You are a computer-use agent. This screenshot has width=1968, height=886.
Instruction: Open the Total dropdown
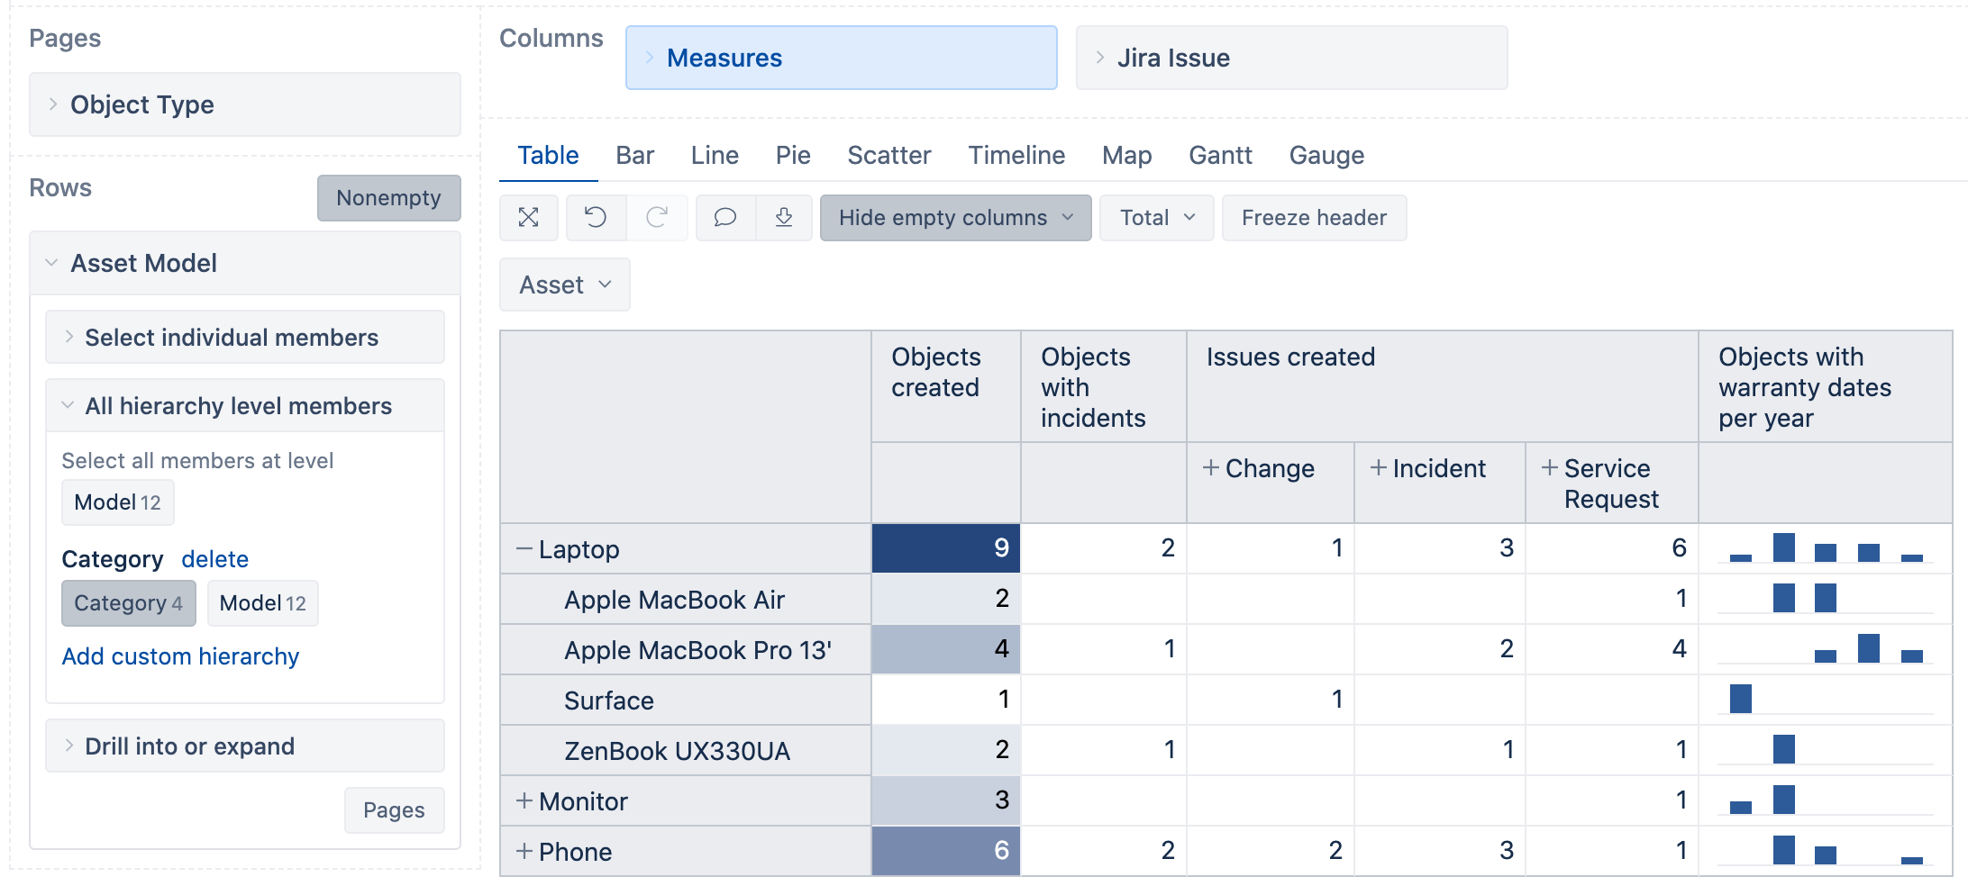[1157, 218]
